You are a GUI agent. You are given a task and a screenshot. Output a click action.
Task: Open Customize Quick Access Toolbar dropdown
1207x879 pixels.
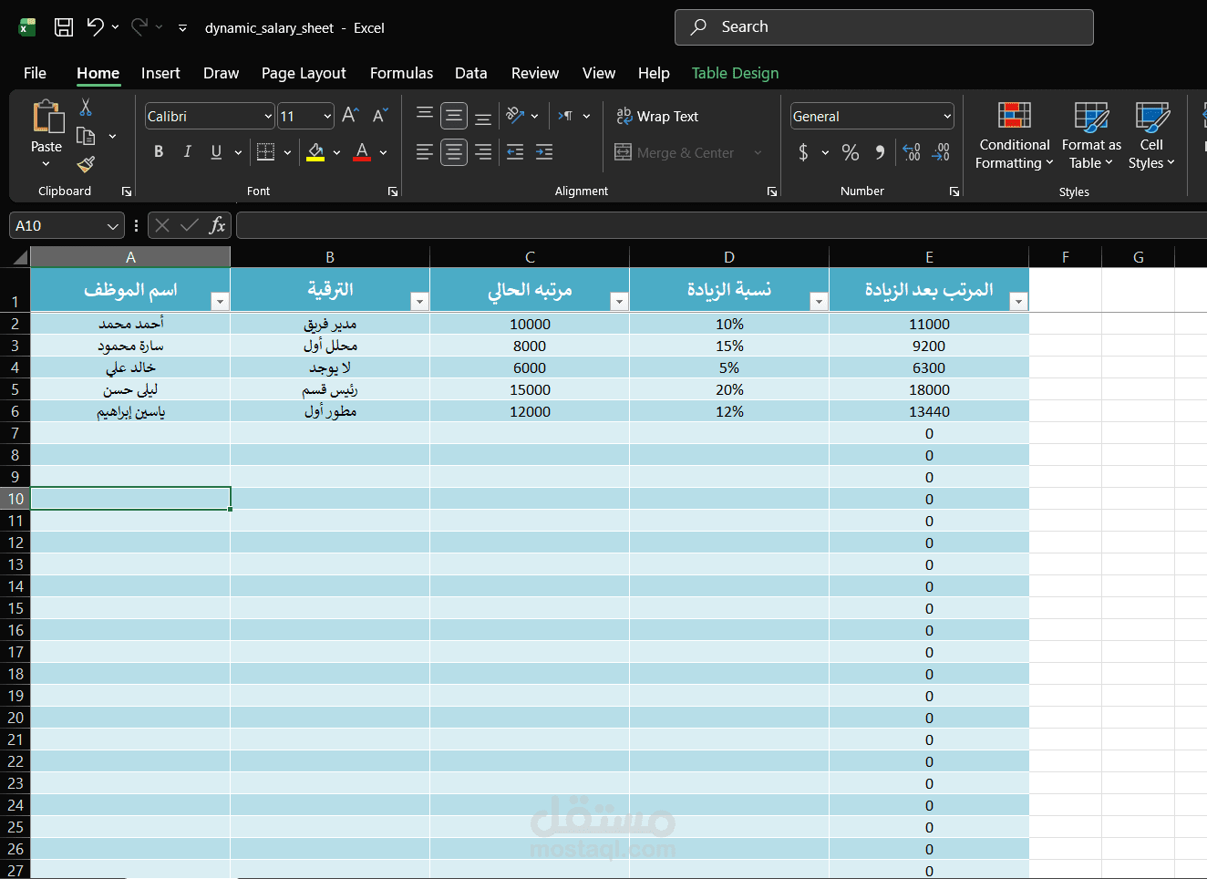tap(182, 28)
